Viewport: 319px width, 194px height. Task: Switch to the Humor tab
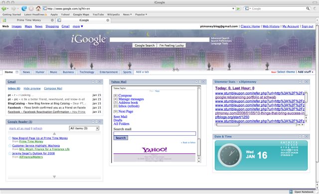[40, 72]
